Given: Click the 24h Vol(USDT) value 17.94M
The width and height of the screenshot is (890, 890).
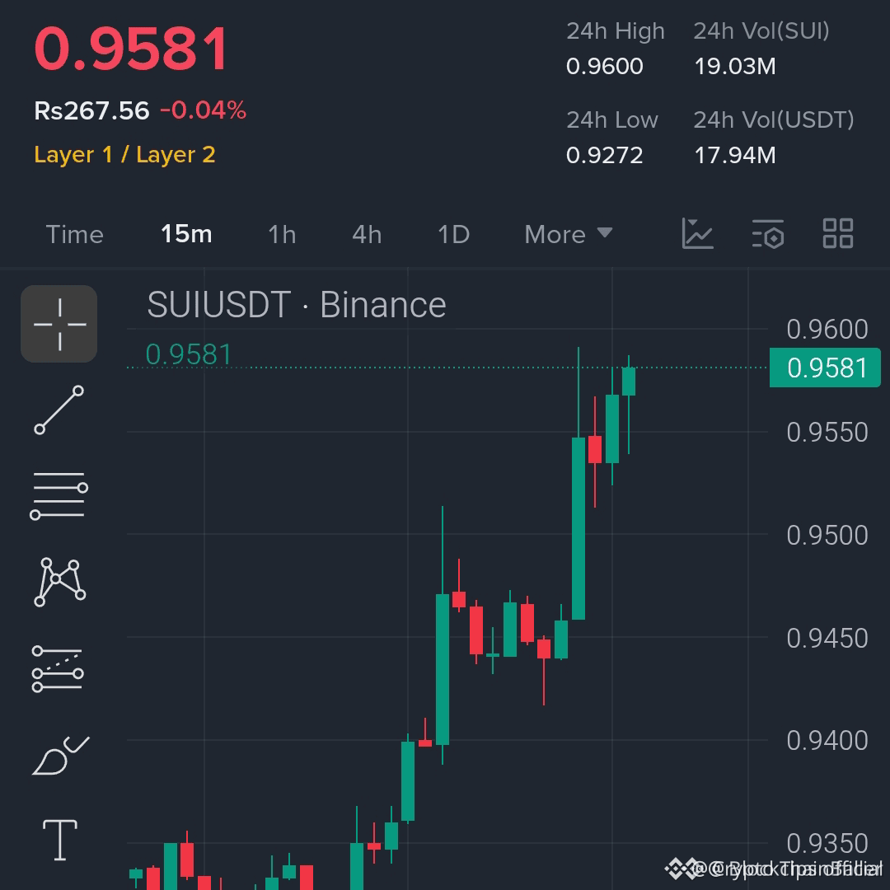Looking at the screenshot, I should (735, 155).
